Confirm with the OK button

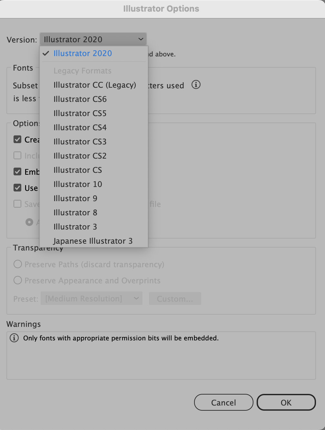[286, 402]
